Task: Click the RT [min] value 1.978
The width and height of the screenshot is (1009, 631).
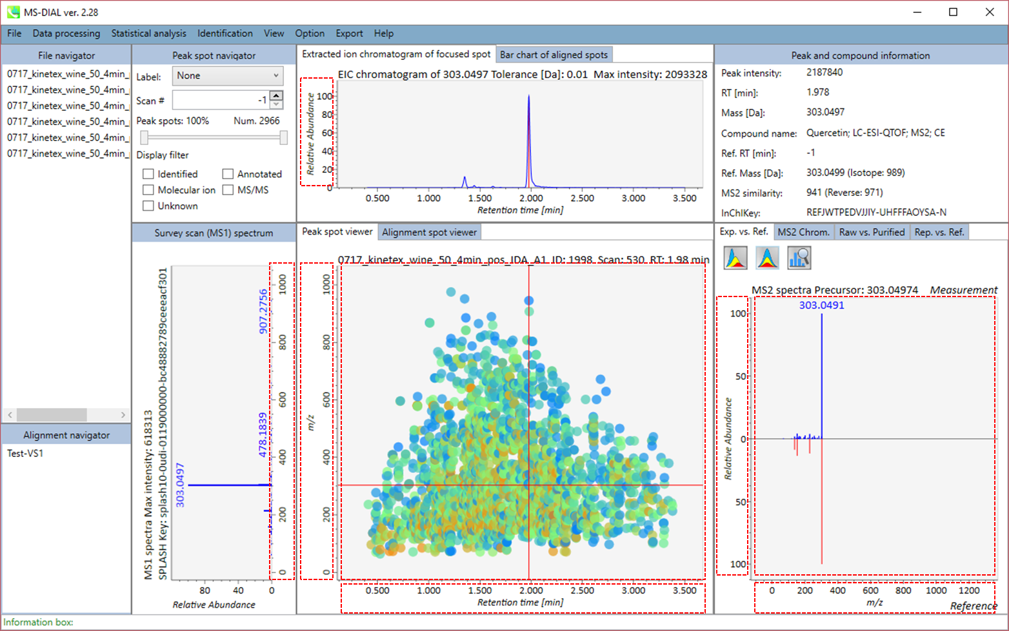Action: tap(818, 92)
